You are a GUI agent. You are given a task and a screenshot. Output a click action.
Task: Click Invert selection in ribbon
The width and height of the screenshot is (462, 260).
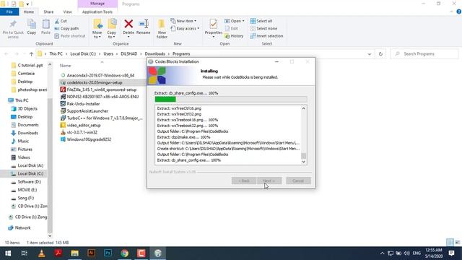pyautogui.click(x=266, y=36)
